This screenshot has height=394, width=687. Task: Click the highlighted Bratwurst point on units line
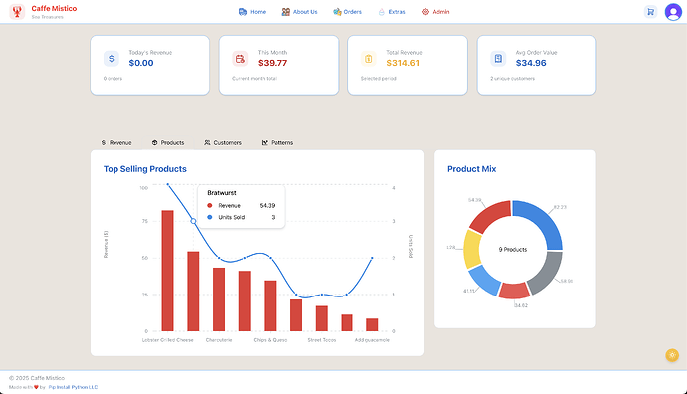click(194, 221)
